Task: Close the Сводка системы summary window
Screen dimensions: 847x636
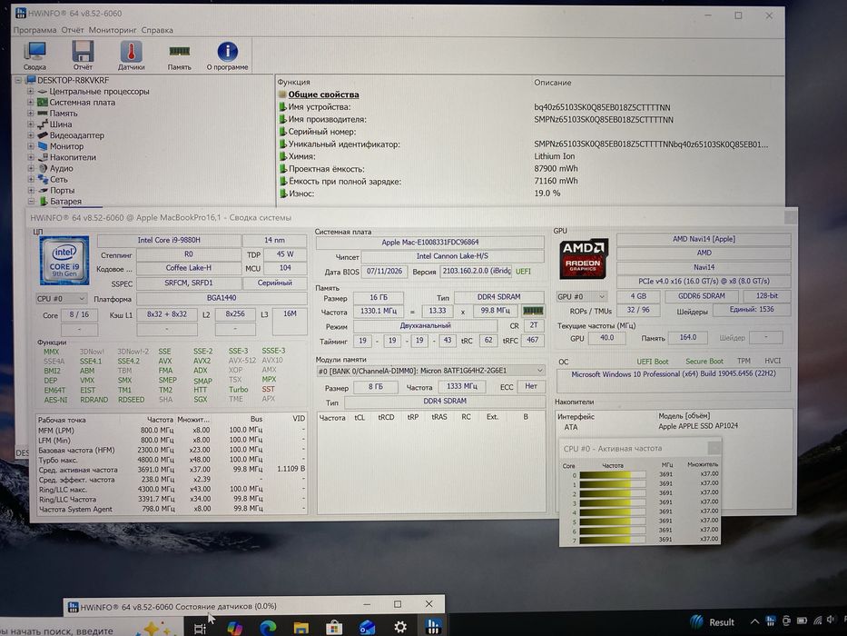Action: pos(791,217)
